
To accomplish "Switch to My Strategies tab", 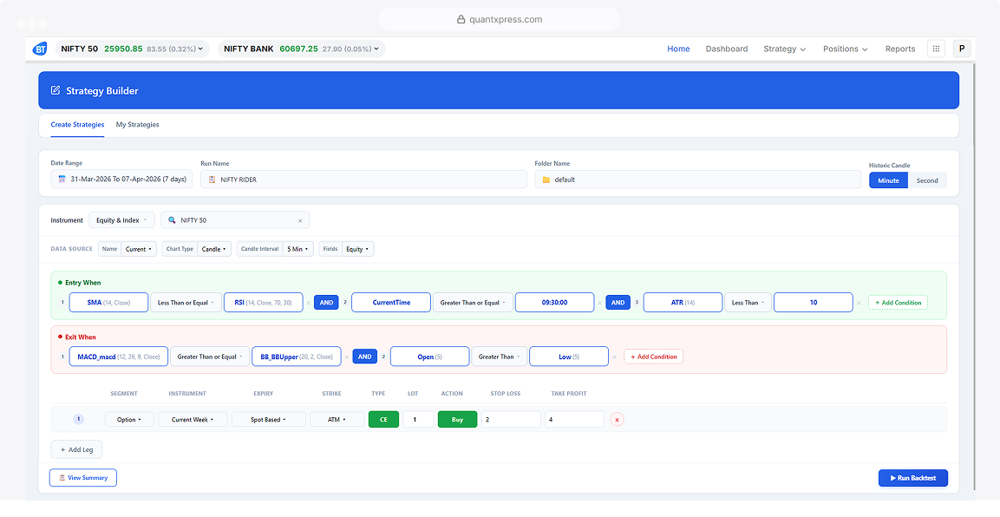I will (138, 125).
